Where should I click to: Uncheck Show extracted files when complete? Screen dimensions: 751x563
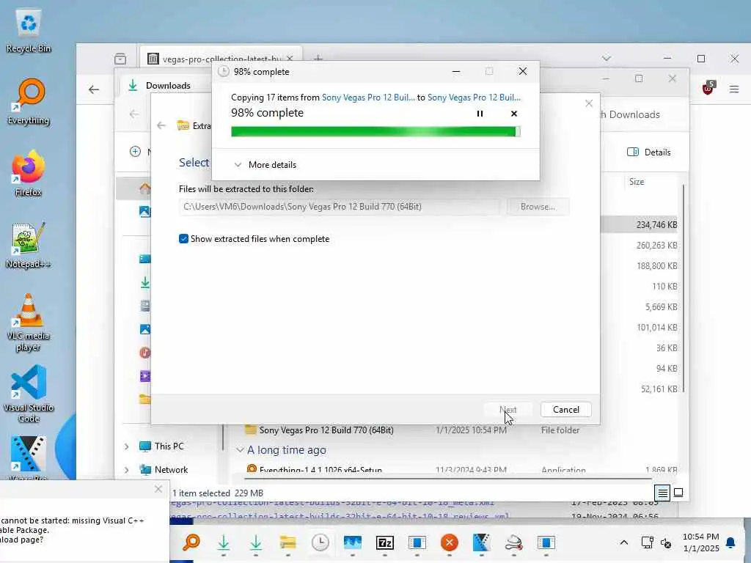[183, 238]
